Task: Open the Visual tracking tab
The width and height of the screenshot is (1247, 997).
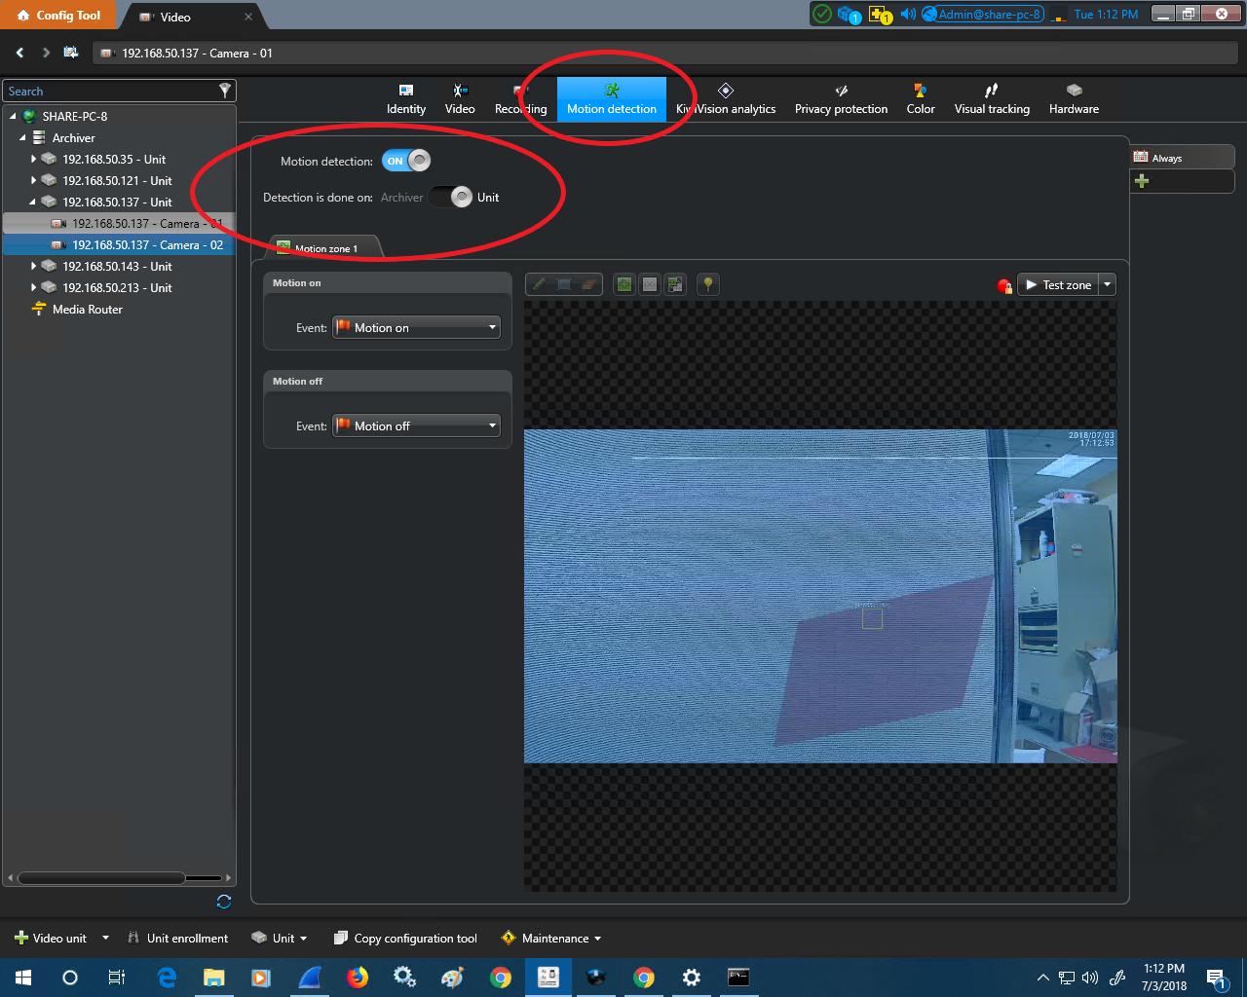Action: coord(992,99)
